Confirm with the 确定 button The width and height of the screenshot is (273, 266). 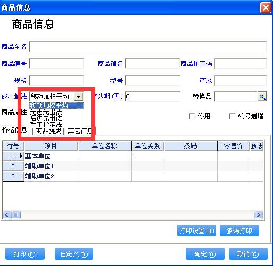(205, 254)
